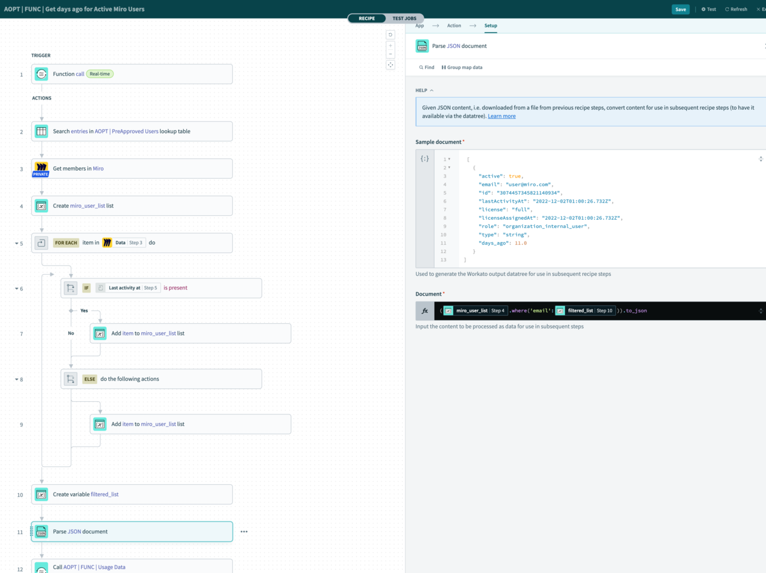The width and height of the screenshot is (766, 573).
Task: Switch to the RECIPE tab
Action: pyautogui.click(x=366, y=19)
